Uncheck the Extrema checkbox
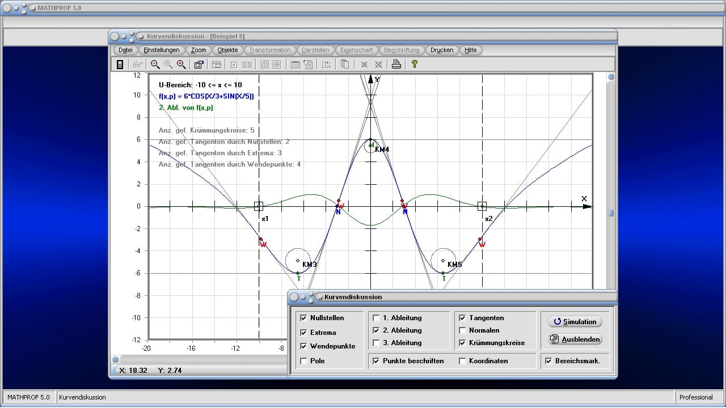726x408 pixels. (303, 333)
